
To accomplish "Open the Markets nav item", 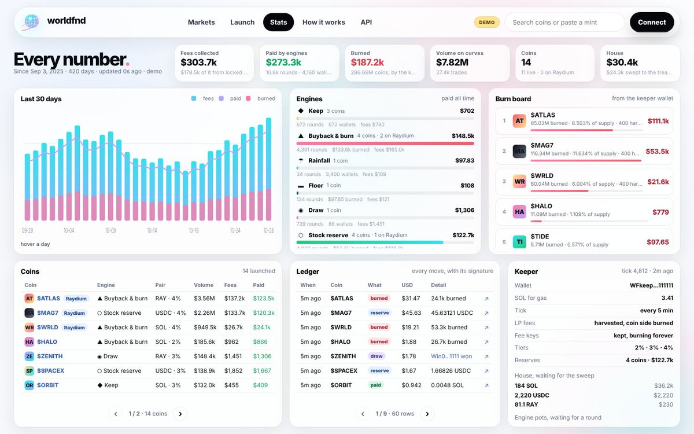I will (201, 22).
